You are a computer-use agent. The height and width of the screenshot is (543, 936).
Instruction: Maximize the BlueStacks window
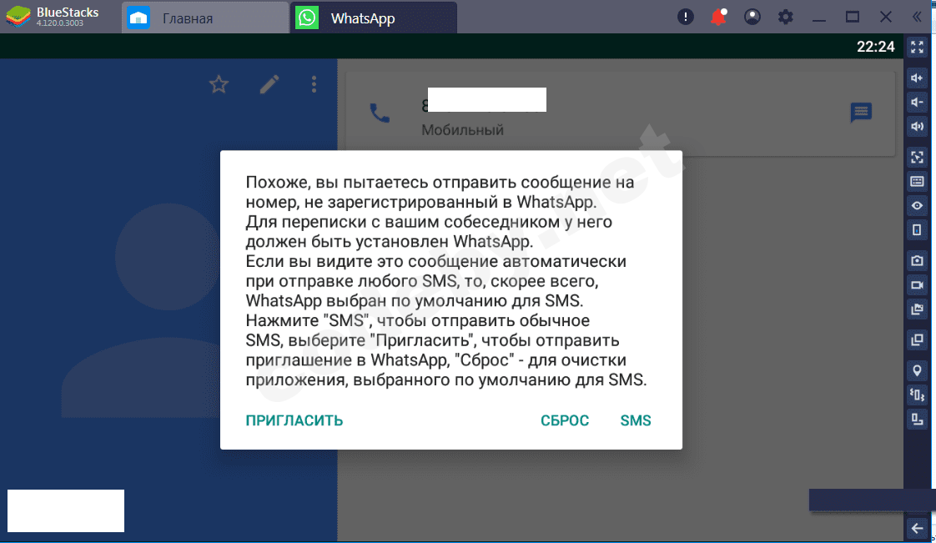pos(853,17)
